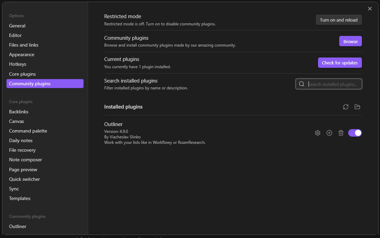Open Core plugins options tab
The width and height of the screenshot is (380, 238).
[x=22, y=74]
